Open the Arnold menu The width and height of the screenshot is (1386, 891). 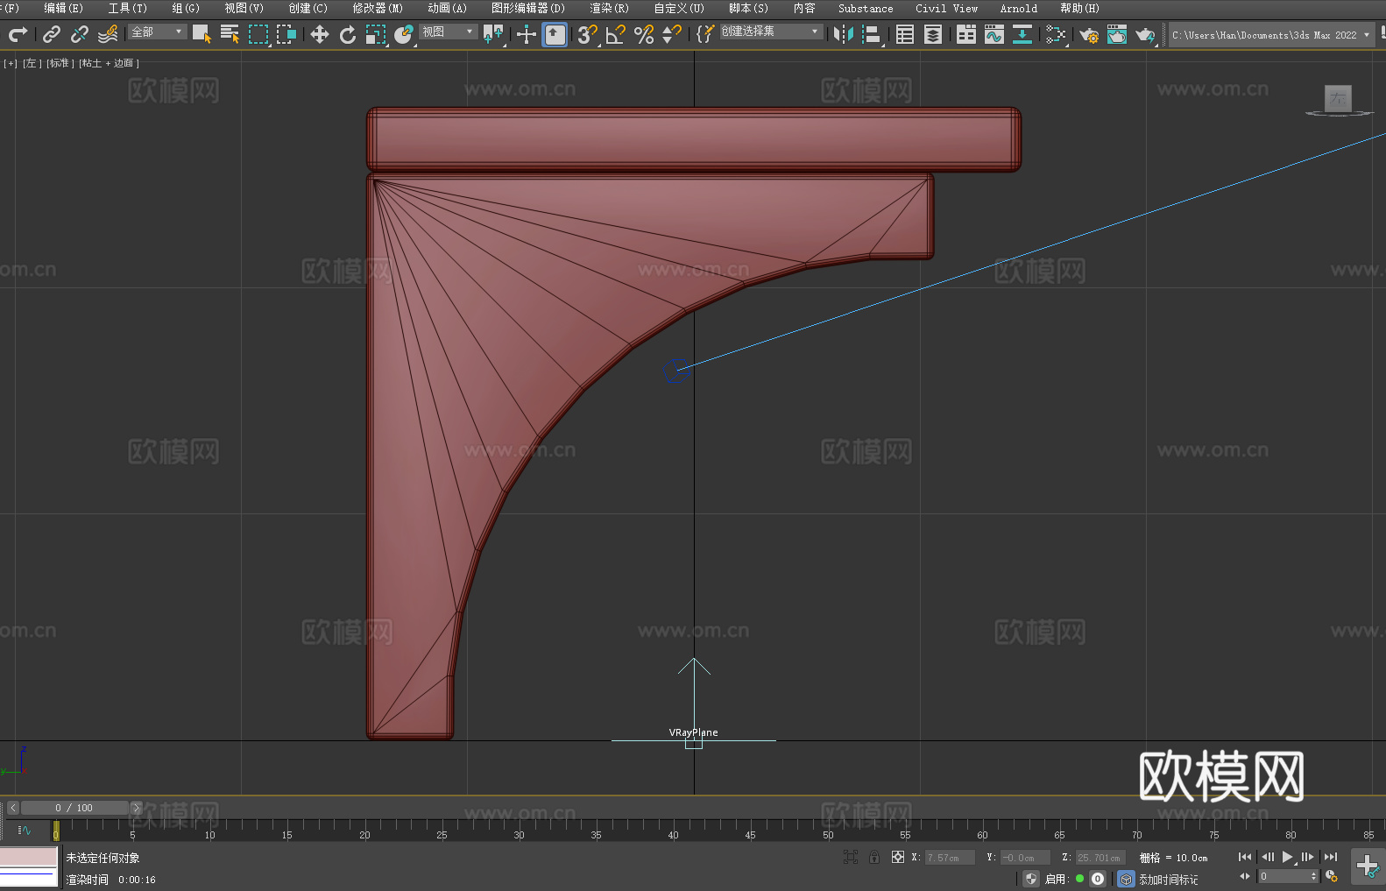point(1019,8)
